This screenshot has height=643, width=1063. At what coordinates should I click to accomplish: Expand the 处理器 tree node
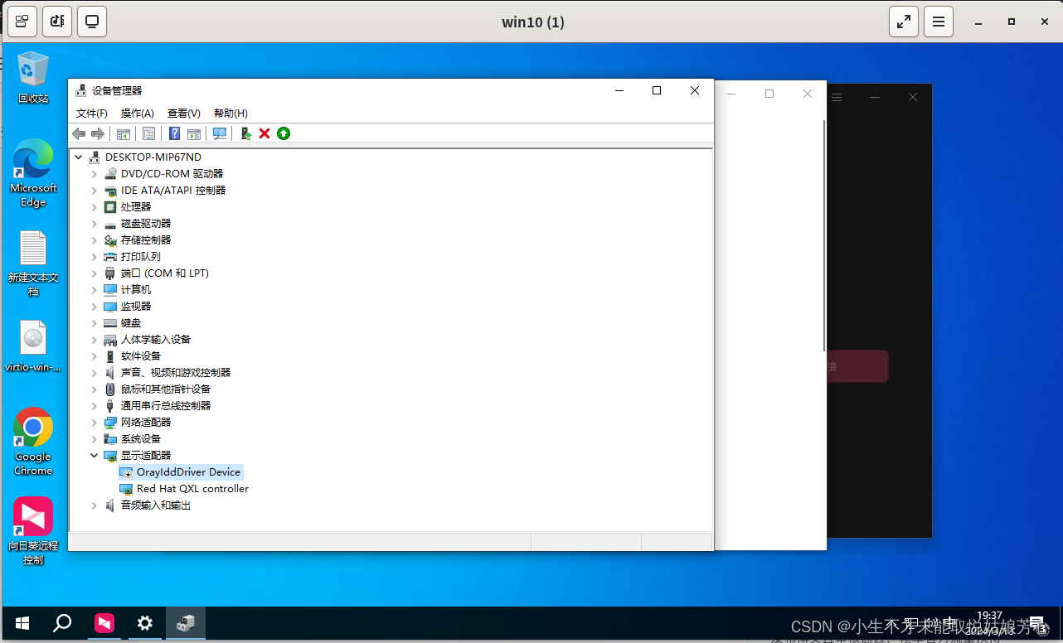point(94,206)
